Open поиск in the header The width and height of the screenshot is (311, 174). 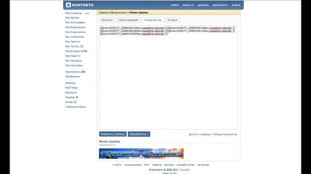tap(175, 5)
